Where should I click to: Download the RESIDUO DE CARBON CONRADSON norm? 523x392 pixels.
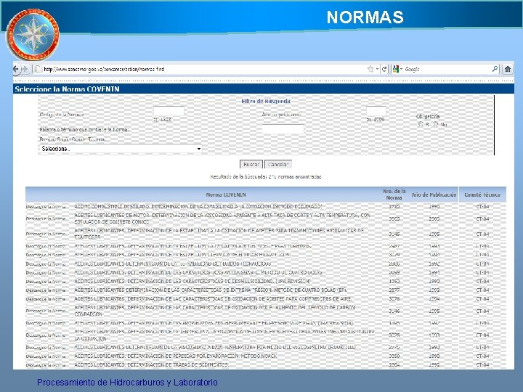pyautogui.click(x=46, y=311)
